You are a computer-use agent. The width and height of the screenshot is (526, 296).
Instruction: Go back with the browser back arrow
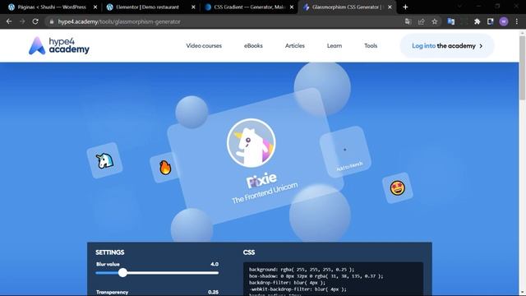(x=9, y=21)
